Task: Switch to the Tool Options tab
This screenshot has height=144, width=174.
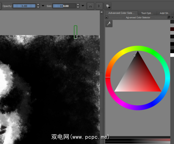Action: click(147, 13)
